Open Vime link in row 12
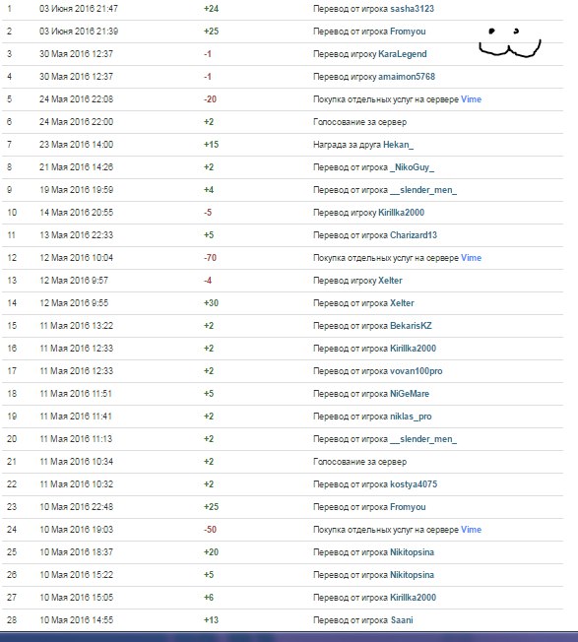578x642 pixels. [471, 258]
